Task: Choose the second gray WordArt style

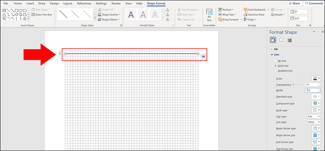Action: pos(143,14)
